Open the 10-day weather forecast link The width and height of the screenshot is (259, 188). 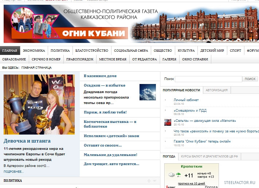point(192,183)
